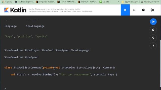The height and width of the screenshot is (90, 161).
Task: Open the Format: A Minimal... bookmark
Action: pos(66,2)
